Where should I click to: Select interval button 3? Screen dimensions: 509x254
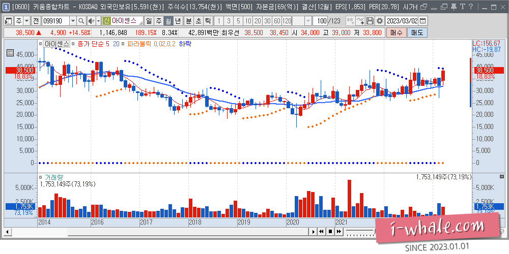(229, 21)
